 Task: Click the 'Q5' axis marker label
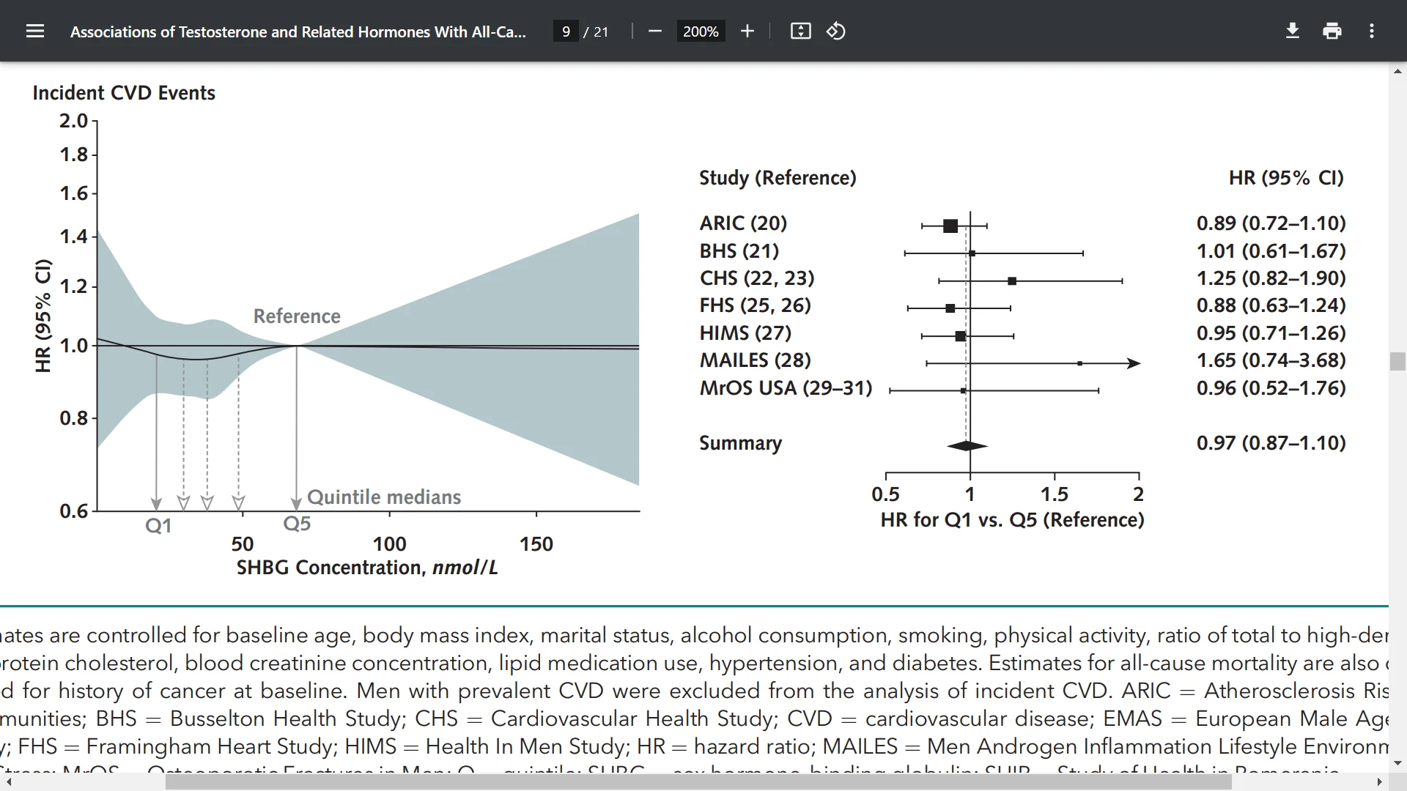tap(297, 524)
